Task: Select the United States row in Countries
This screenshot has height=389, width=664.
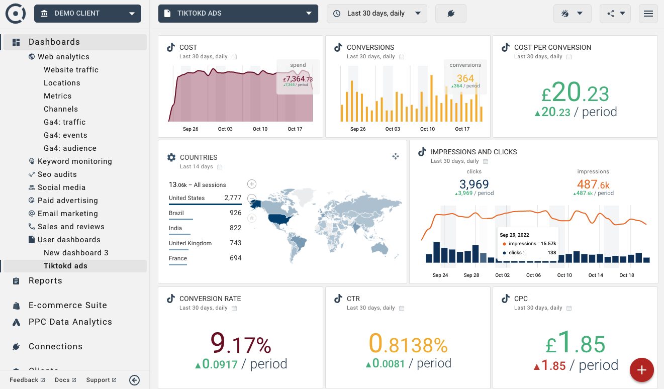Action: coord(205,198)
